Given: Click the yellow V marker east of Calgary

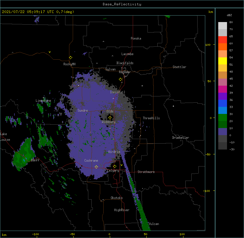Looking at the screenshot, I should point(121,165).
